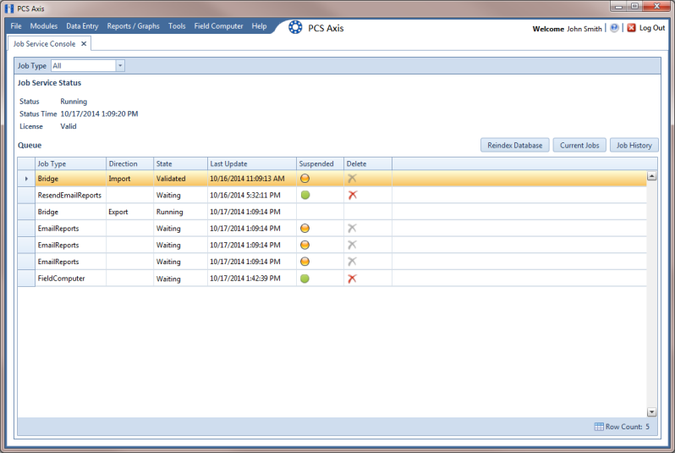The width and height of the screenshot is (675, 453).
Task: Open the Tools menu
Action: (177, 26)
